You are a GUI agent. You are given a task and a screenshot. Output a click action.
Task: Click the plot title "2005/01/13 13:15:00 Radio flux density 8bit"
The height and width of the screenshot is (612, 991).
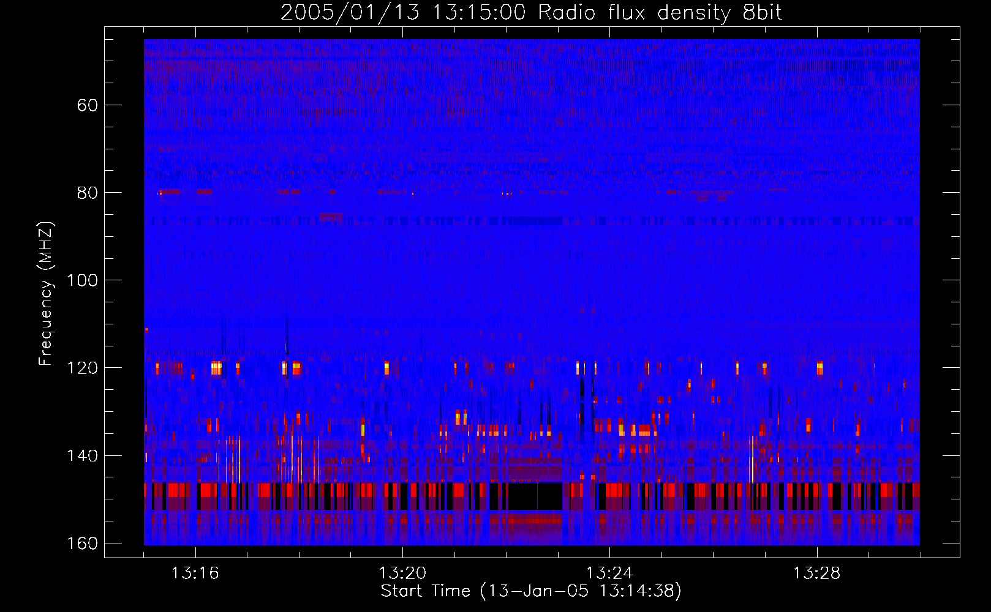pyautogui.click(x=531, y=12)
